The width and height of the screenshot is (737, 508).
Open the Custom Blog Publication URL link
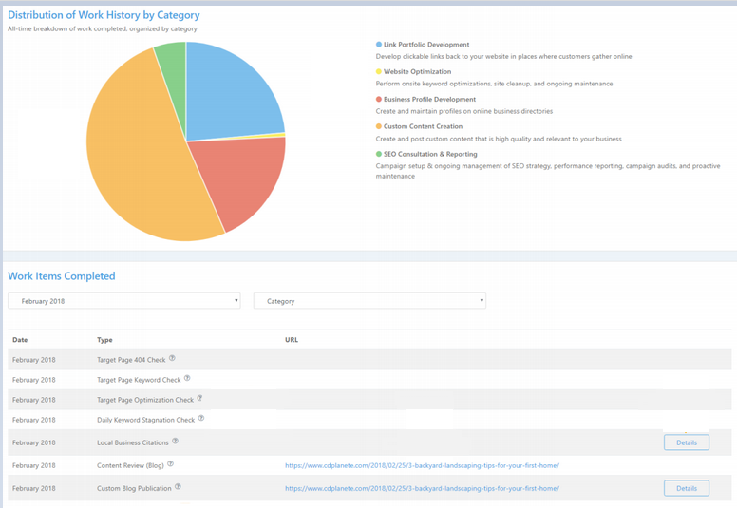pos(422,488)
